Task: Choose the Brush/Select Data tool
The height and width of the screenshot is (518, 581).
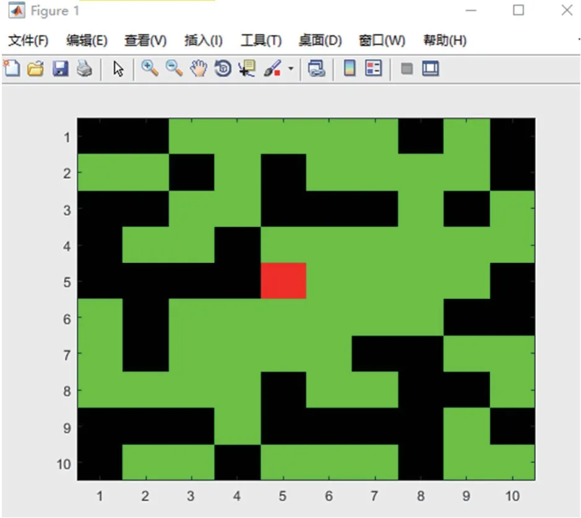Action: tap(273, 69)
